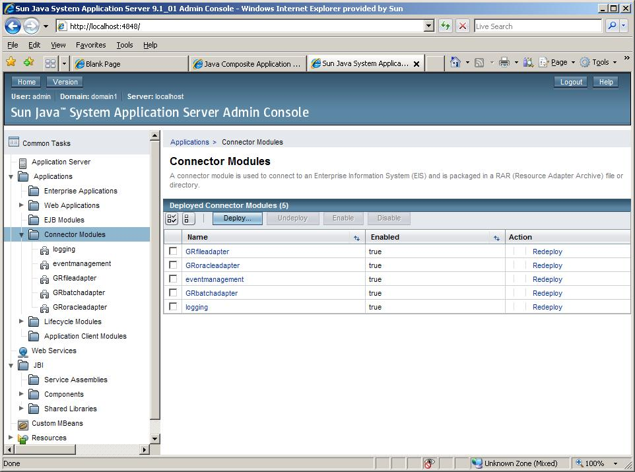The width and height of the screenshot is (635, 472).
Task: Click Redeploy link for GRfileadapter
Action: [547, 252]
